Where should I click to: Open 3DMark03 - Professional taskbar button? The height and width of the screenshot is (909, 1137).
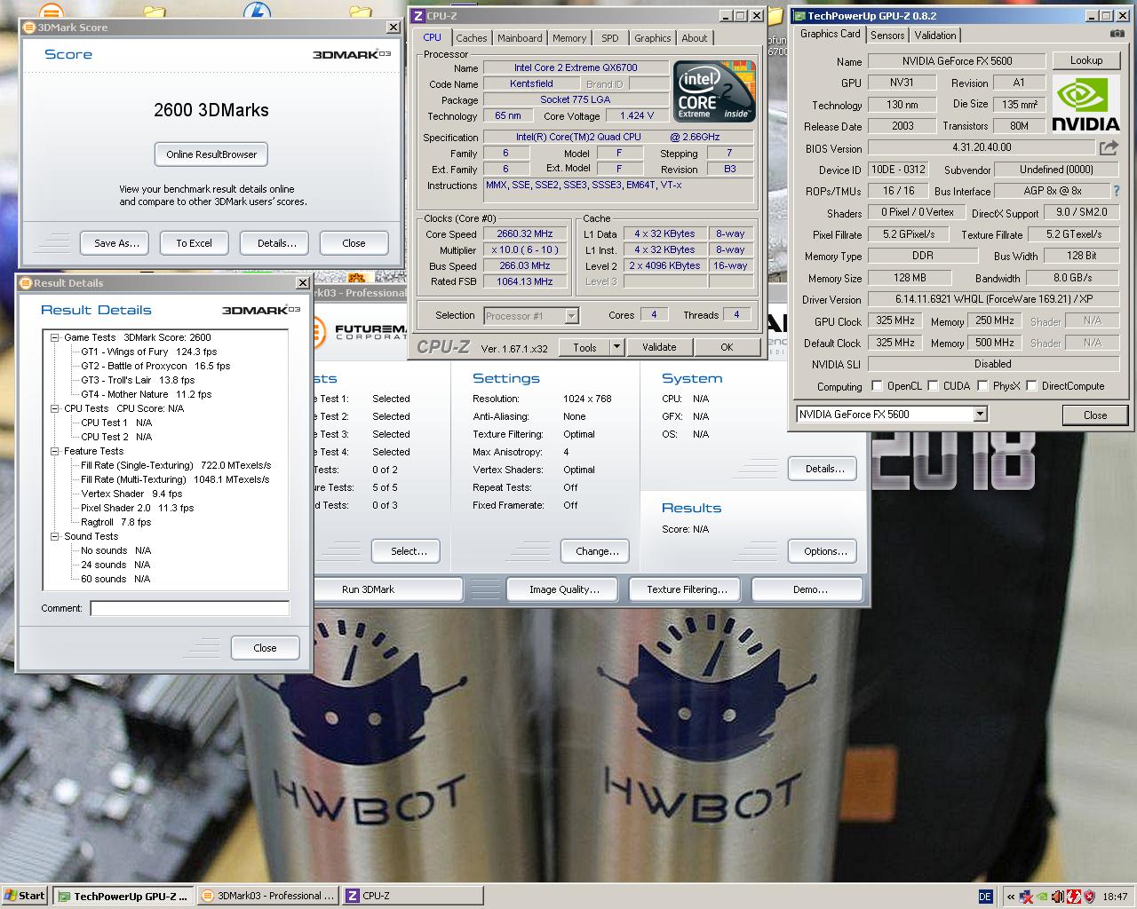tap(268, 896)
